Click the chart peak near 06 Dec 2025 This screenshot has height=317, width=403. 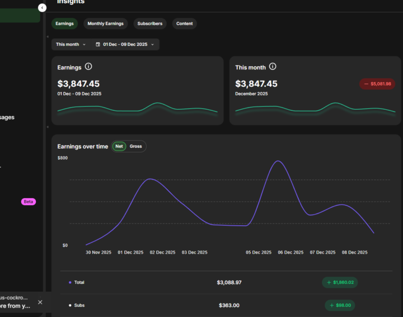point(278,161)
